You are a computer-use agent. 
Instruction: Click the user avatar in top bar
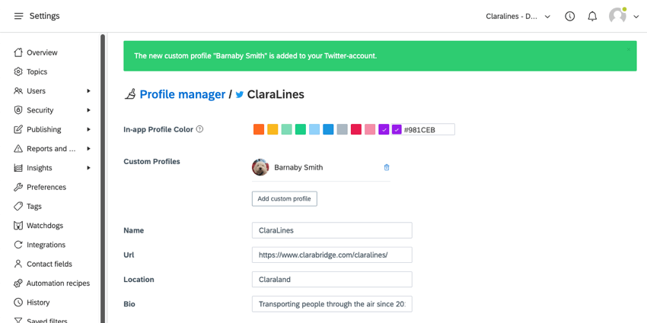tap(618, 16)
